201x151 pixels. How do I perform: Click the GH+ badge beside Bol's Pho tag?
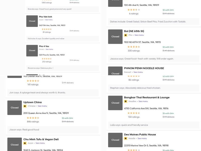[x=126, y=35]
